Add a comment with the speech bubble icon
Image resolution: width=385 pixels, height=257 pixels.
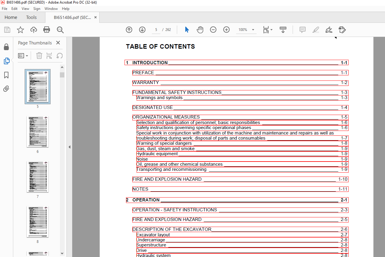click(303, 30)
